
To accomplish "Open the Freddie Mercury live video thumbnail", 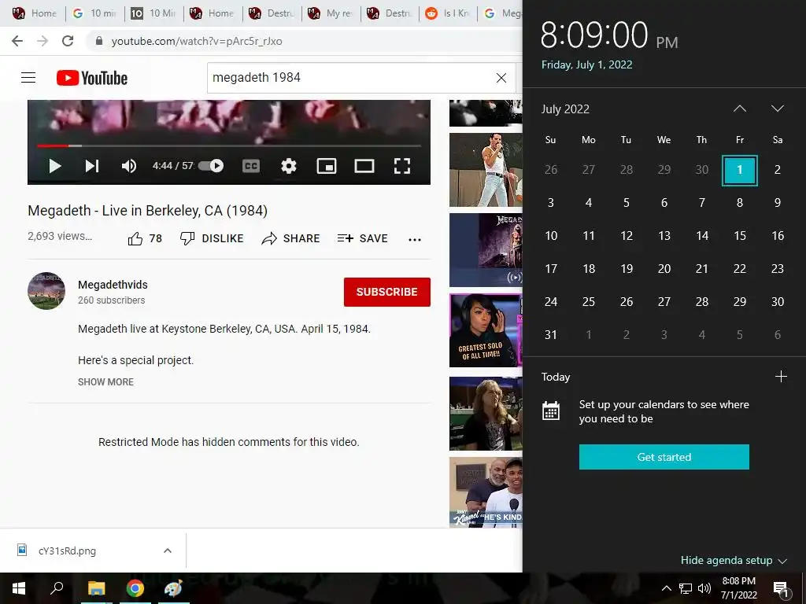I will pos(486,170).
